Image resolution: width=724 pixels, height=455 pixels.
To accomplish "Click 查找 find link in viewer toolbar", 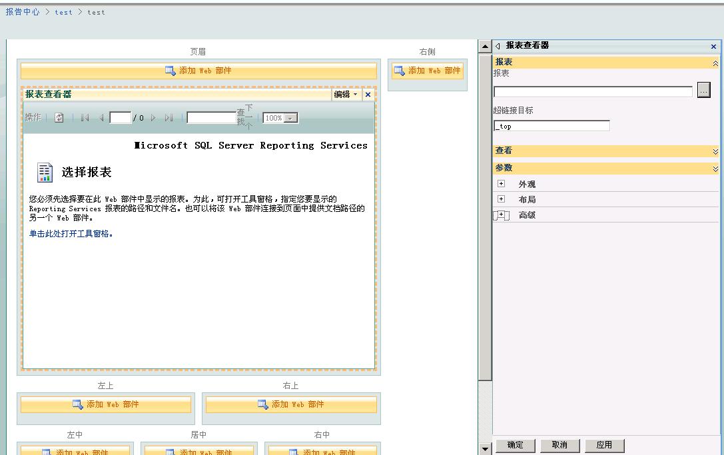I will point(240,117).
